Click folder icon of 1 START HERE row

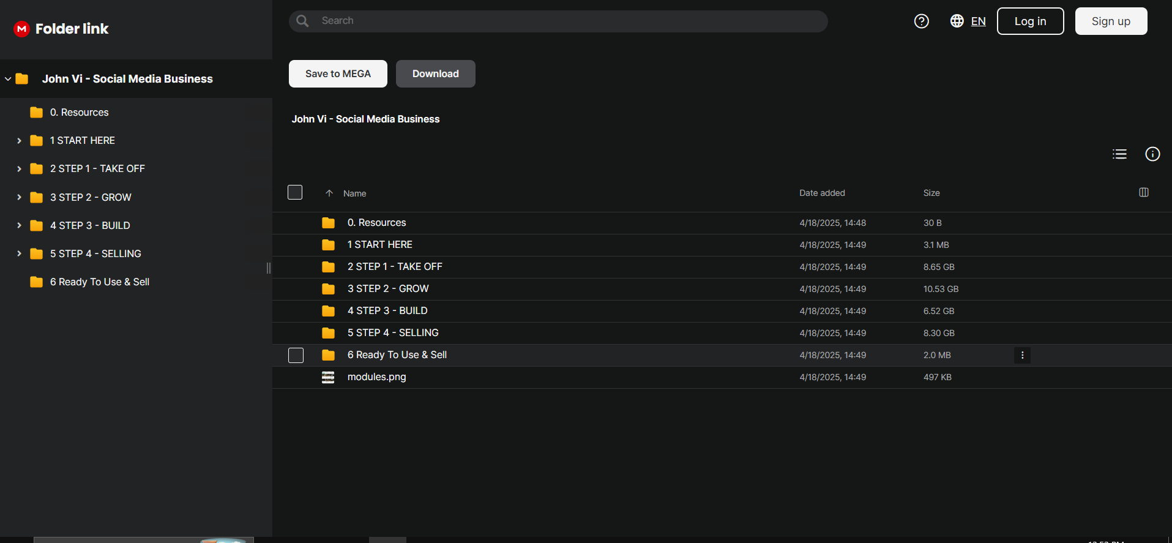tap(328, 245)
